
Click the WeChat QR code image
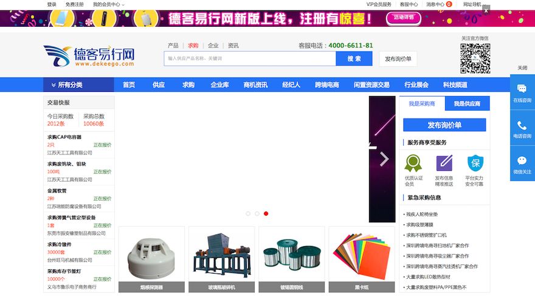[475, 59]
